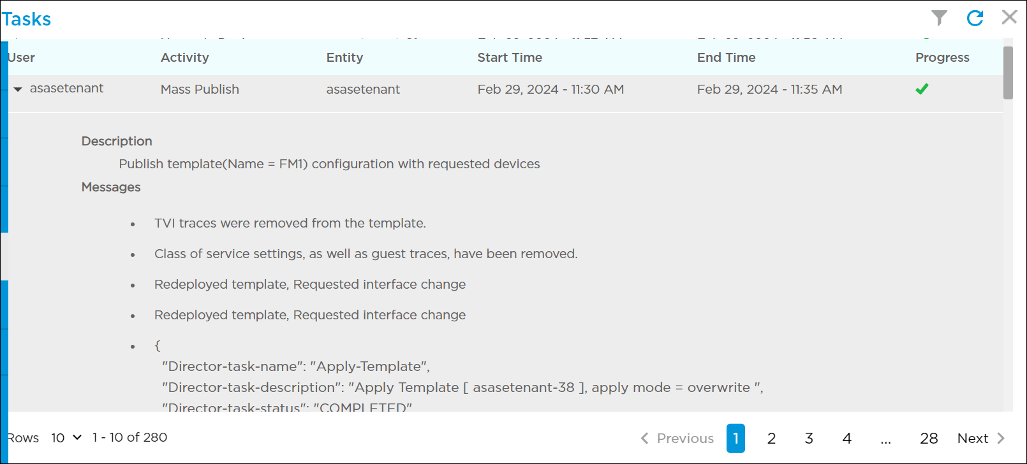Close the Tasks dialog
This screenshot has height=464, width=1027.
click(x=1010, y=17)
